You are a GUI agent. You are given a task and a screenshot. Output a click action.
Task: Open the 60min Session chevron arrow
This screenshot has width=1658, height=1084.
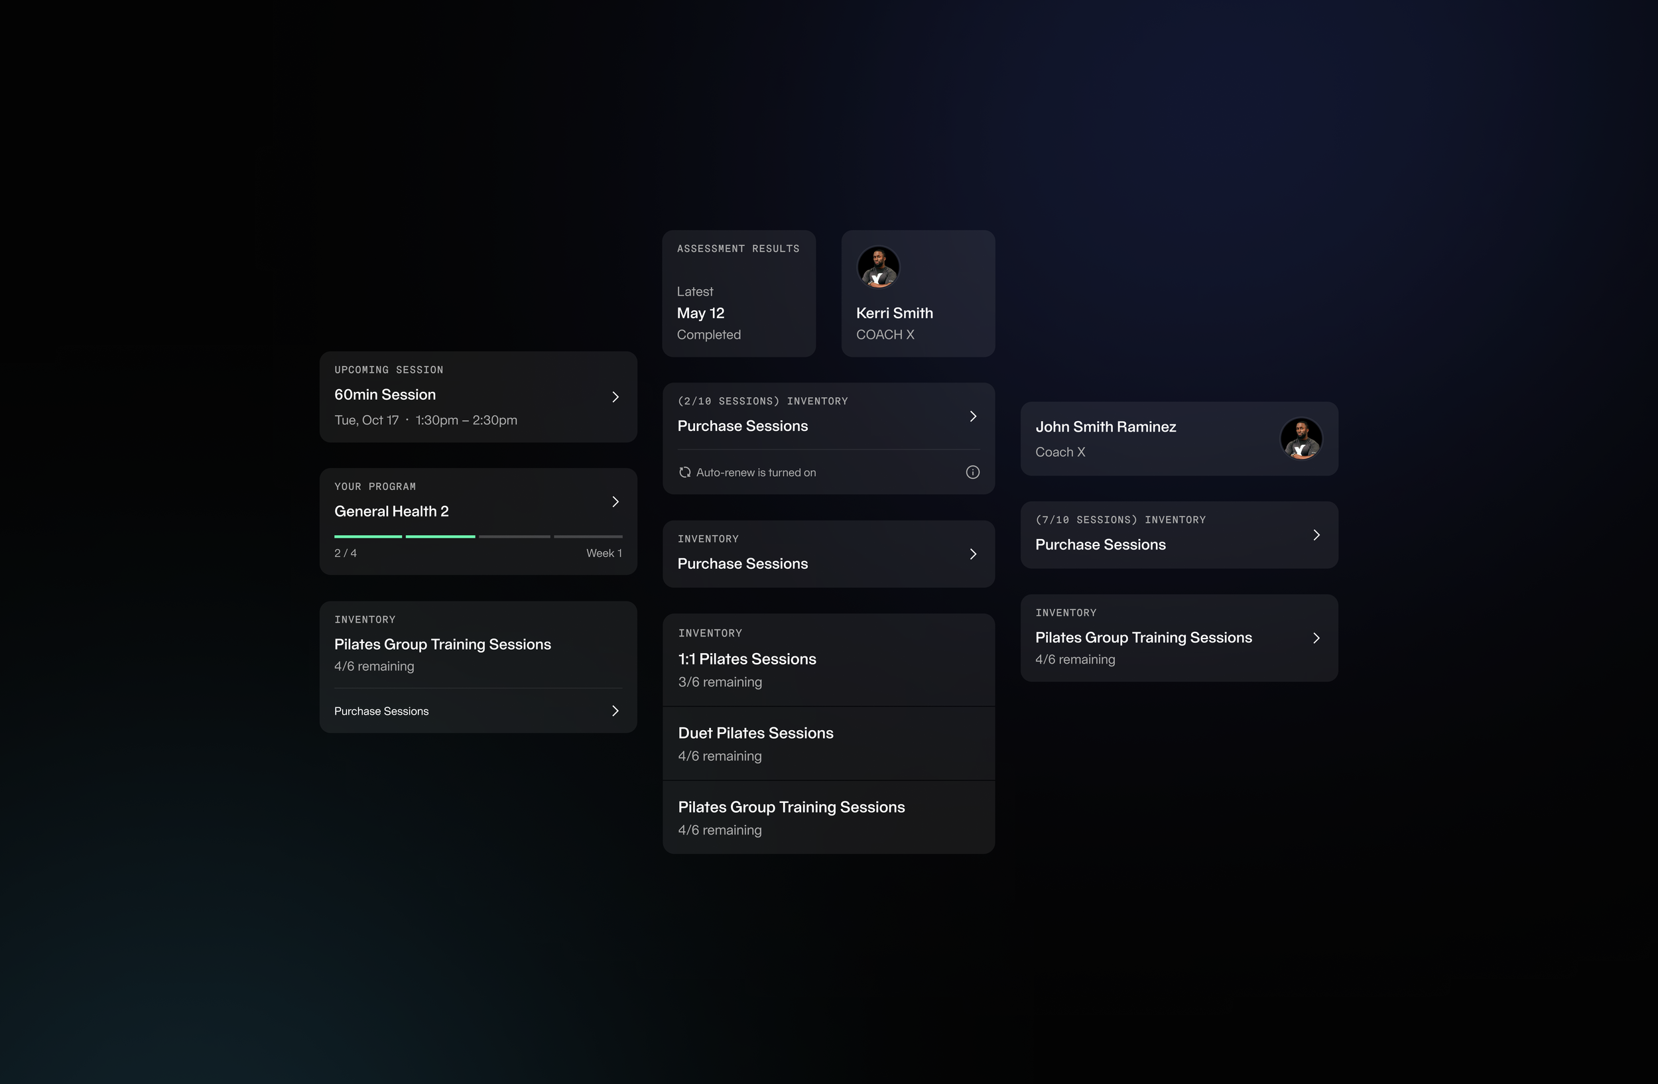point(615,397)
